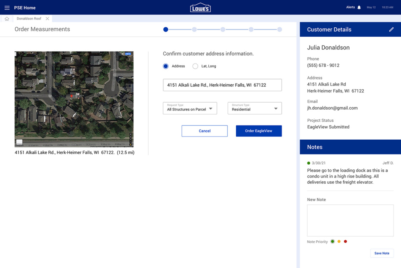Click the Jeff D. note author
This screenshot has height=268, width=401.
[x=388, y=163]
